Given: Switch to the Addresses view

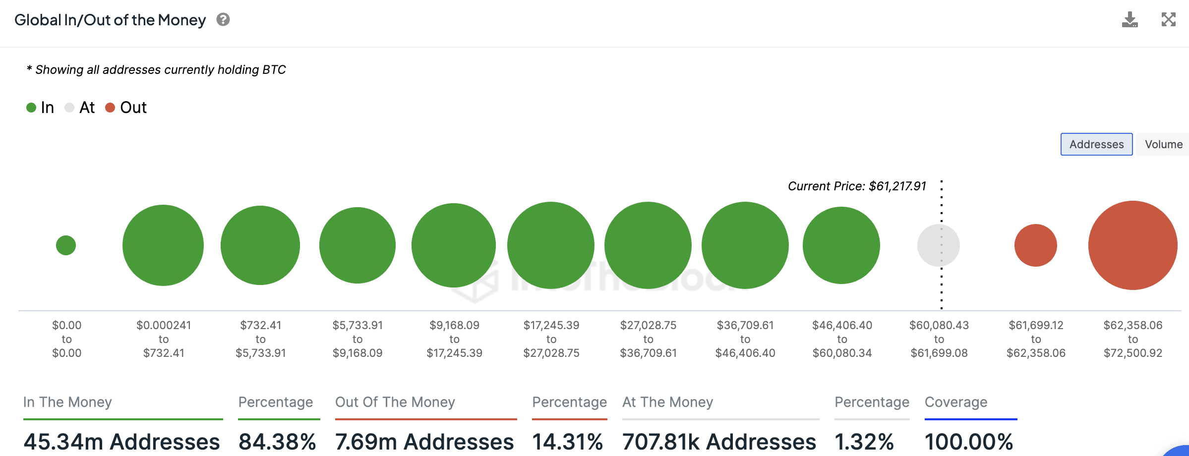Looking at the screenshot, I should click(x=1096, y=144).
